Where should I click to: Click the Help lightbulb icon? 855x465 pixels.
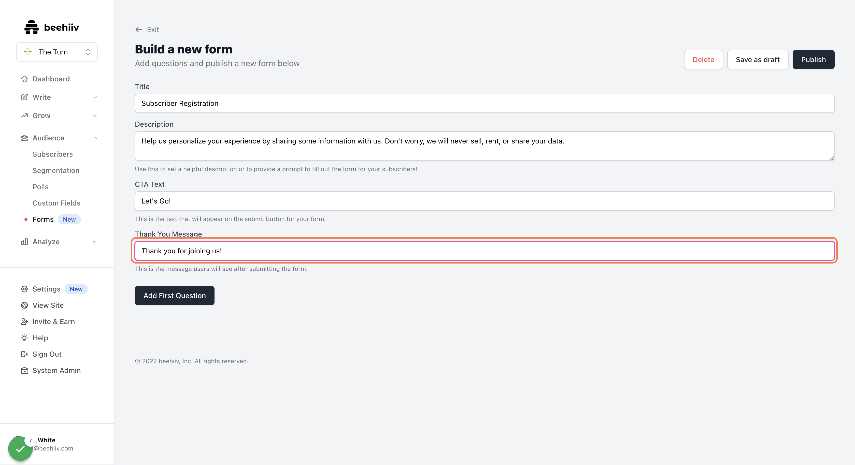(x=24, y=338)
